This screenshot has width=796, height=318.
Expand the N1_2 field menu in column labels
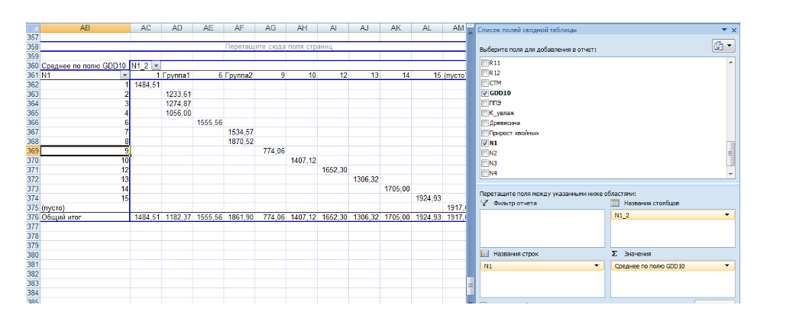pyautogui.click(x=728, y=216)
